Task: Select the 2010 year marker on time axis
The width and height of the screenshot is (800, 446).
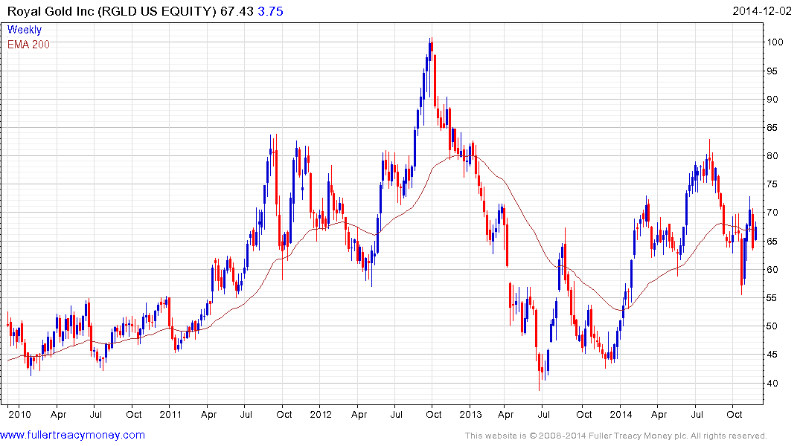Action: [x=19, y=414]
